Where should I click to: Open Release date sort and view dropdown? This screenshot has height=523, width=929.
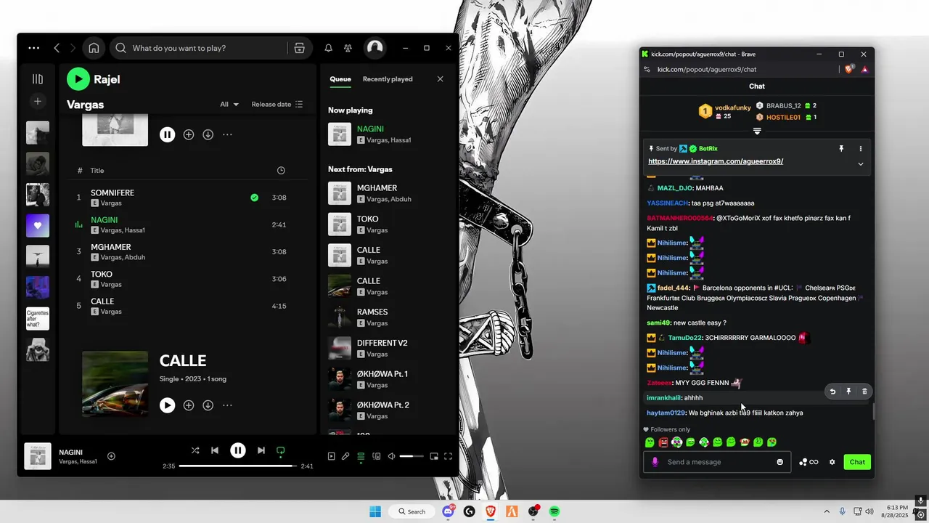pyautogui.click(x=277, y=105)
